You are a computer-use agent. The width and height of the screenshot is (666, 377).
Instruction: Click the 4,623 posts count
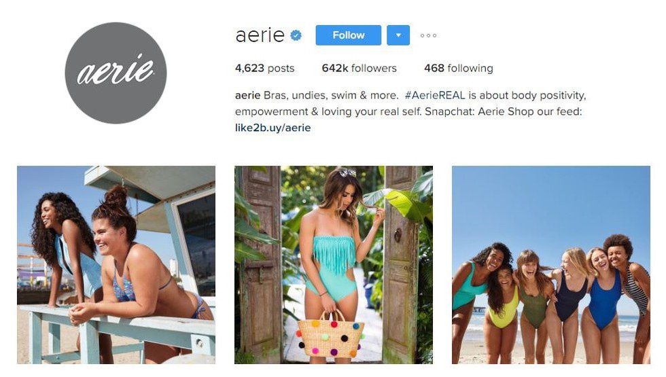(264, 68)
